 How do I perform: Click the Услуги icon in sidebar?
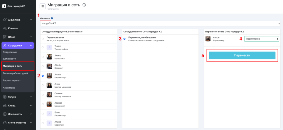click(x=5, y=97)
